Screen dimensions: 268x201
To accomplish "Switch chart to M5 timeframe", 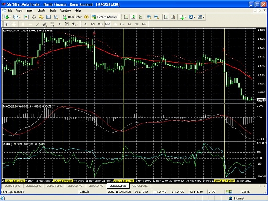I will 93,24.
